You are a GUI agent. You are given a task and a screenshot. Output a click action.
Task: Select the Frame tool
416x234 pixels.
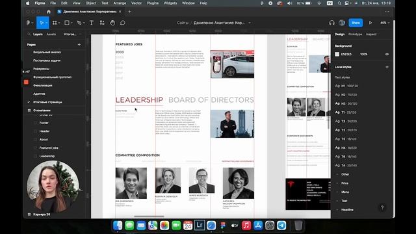[x=55, y=23]
